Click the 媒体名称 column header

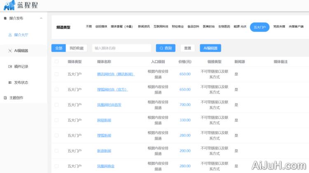104,62
